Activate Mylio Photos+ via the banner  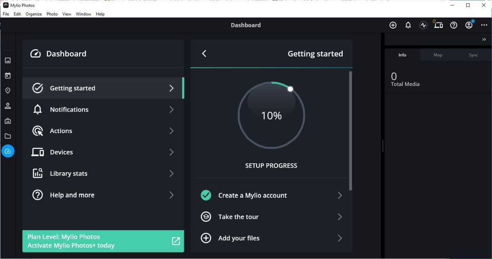point(103,241)
